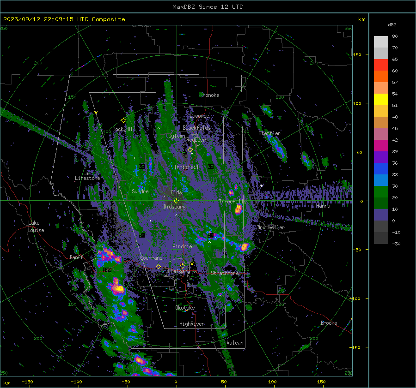This screenshot has height=388, width=416.
Task: Click the Olds city label
Action: 176,192
